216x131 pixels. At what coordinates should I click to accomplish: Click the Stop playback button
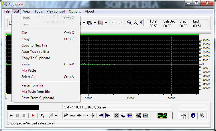24,116
